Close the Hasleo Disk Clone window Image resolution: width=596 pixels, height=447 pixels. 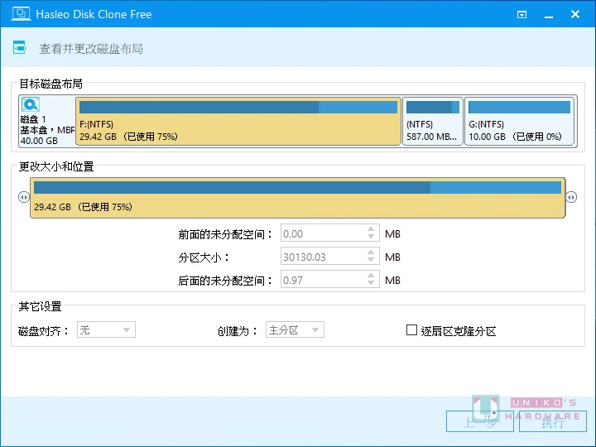pyautogui.click(x=575, y=14)
